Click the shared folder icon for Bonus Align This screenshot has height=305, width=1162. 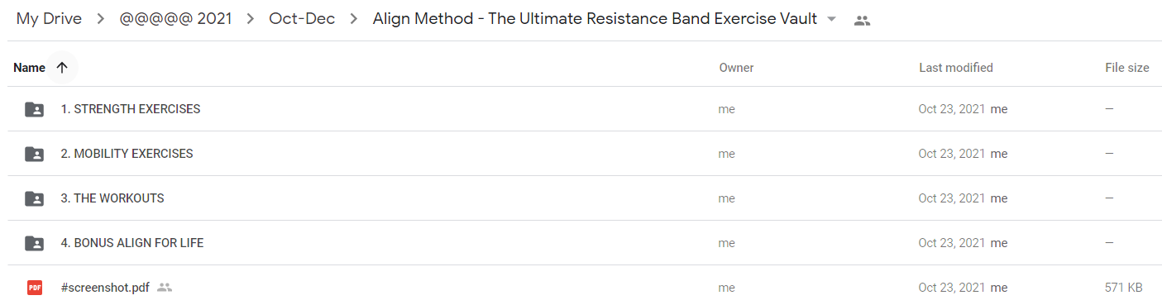click(34, 243)
